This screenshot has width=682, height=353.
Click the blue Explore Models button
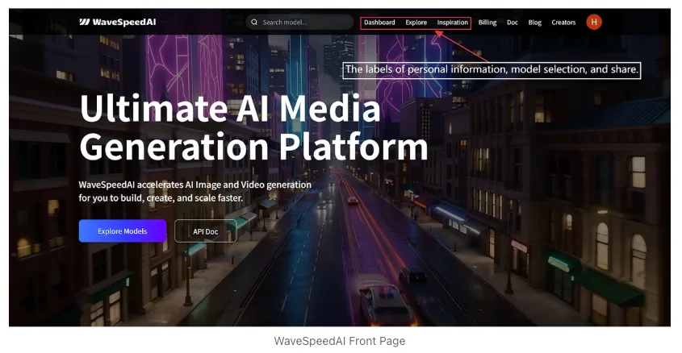pyautogui.click(x=123, y=231)
